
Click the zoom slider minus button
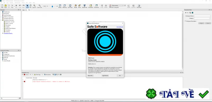(x=47, y=6)
